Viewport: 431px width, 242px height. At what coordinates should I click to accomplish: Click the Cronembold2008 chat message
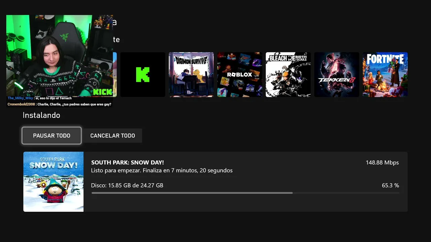[x=59, y=104]
